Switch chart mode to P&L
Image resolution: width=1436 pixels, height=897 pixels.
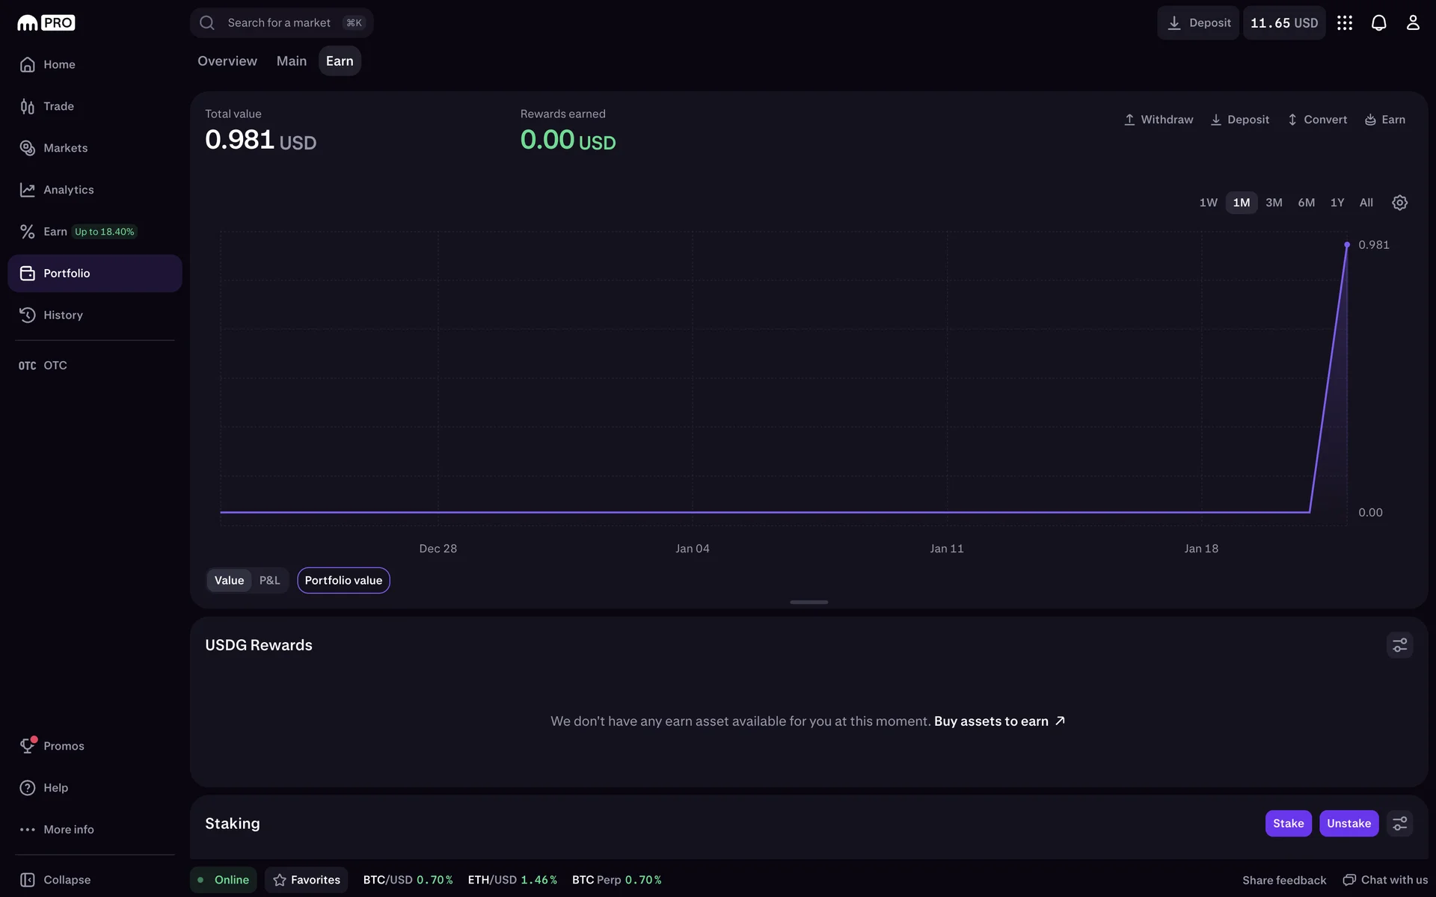269,581
